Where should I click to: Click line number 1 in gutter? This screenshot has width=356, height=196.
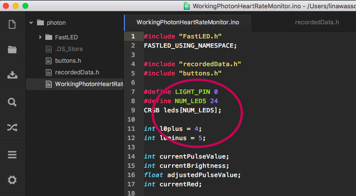click(x=133, y=36)
